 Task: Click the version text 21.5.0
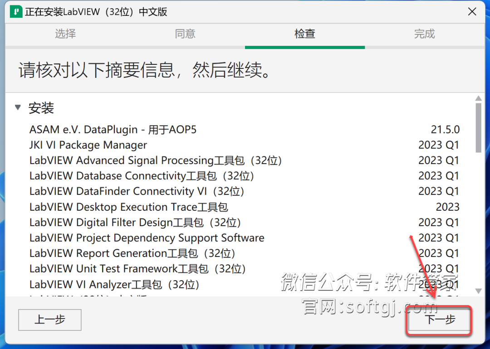(445, 129)
